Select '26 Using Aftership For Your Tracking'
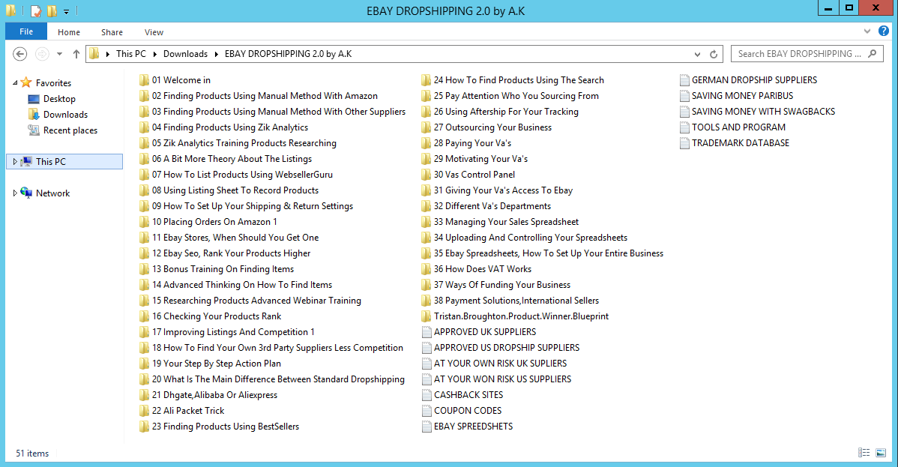 (506, 111)
